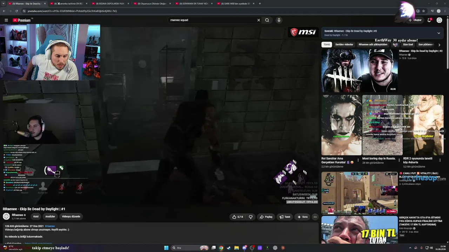Expand the Dead by Daylight playlist panel
449x252 pixels.
[438, 33]
